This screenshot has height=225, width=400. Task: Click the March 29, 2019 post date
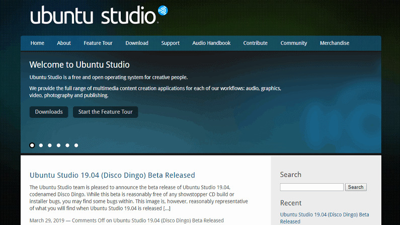click(47, 220)
